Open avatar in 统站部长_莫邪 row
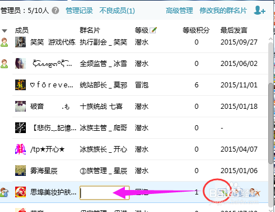Viewport: 275px width, 212px height. coord(20,85)
